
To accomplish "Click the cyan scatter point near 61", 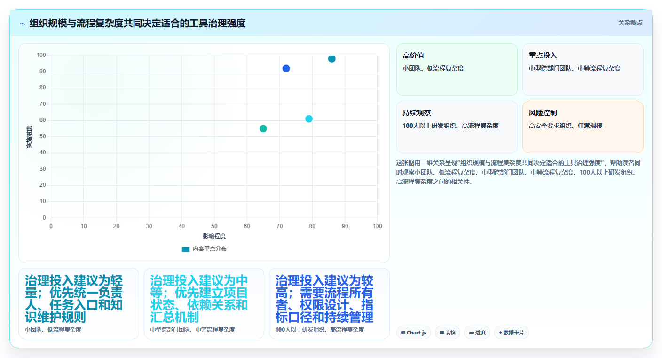I will click(309, 119).
